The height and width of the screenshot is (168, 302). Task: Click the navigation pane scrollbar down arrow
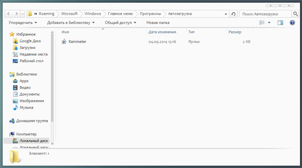point(52,143)
